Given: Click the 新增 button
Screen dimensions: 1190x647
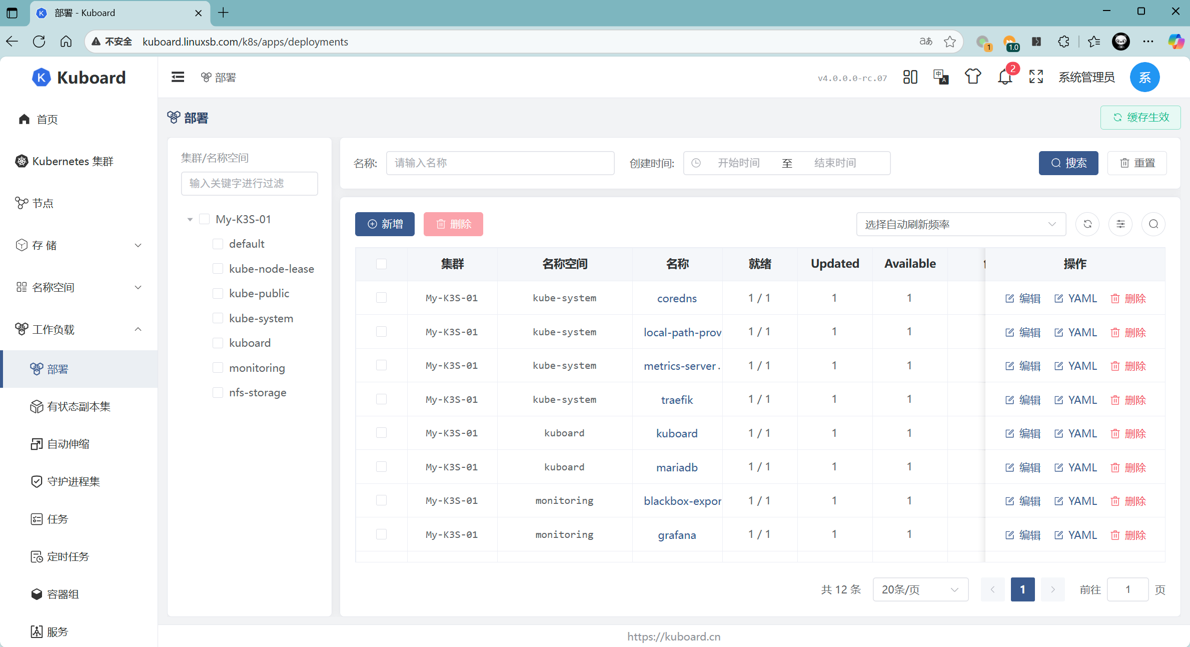Looking at the screenshot, I should point(385,224).
